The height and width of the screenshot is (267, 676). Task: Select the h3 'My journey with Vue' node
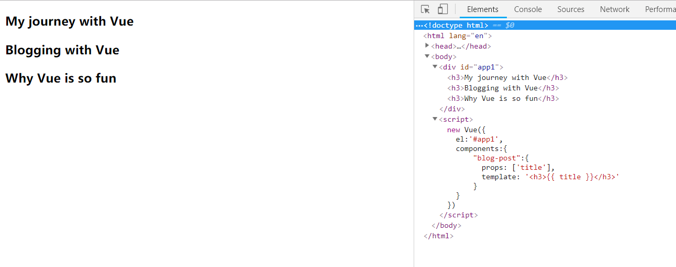pyautogui.click(x=507, y=77)
